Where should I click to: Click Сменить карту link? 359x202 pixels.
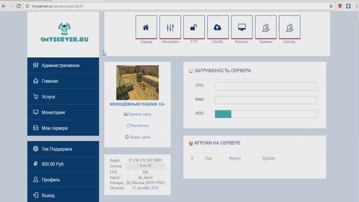tap(137, 114)
